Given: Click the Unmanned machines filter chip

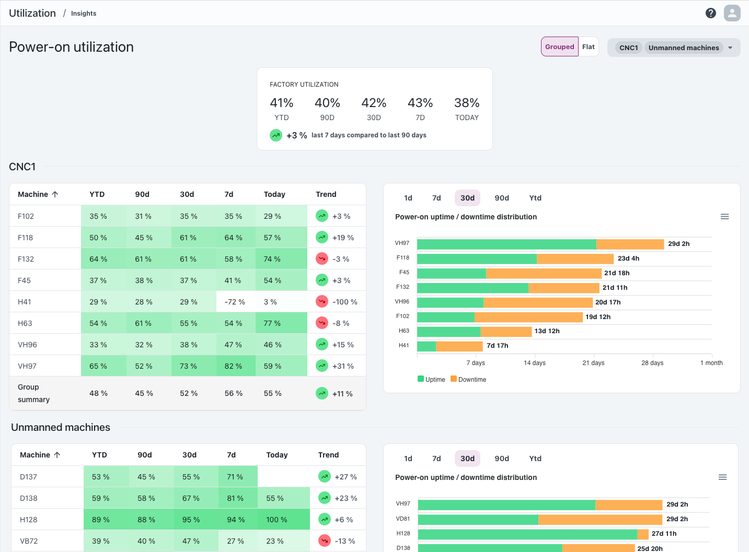Looking at the screenshot, I should pyautogui.click(x=684, y=48).
